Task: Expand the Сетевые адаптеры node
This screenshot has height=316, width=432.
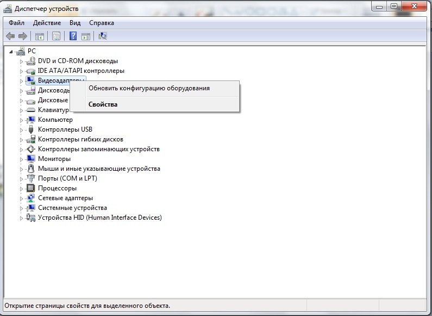Action: click(21, 199)
